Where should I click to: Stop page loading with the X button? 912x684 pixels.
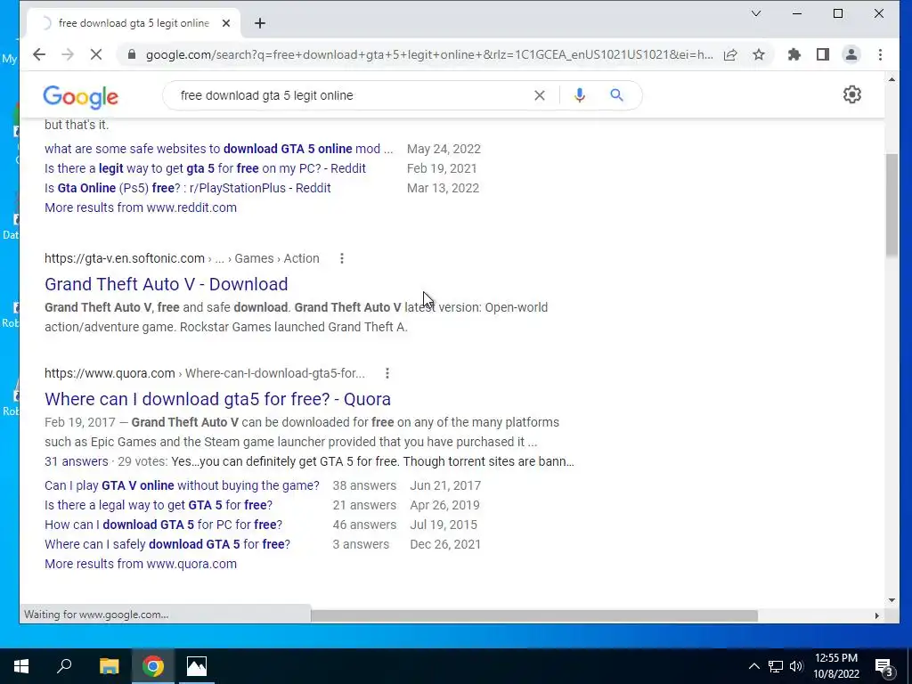tap(96, 54)
